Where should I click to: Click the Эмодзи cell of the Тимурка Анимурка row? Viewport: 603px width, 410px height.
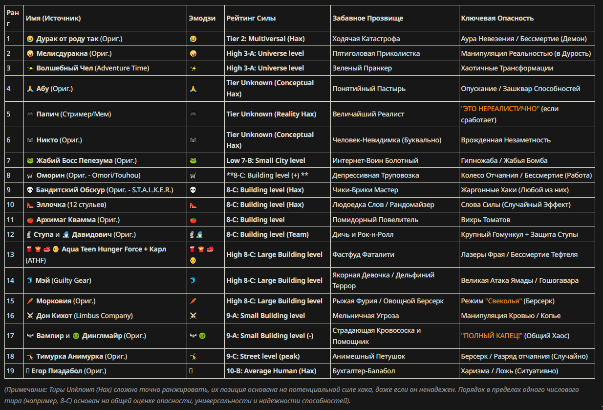pos(205,356)
